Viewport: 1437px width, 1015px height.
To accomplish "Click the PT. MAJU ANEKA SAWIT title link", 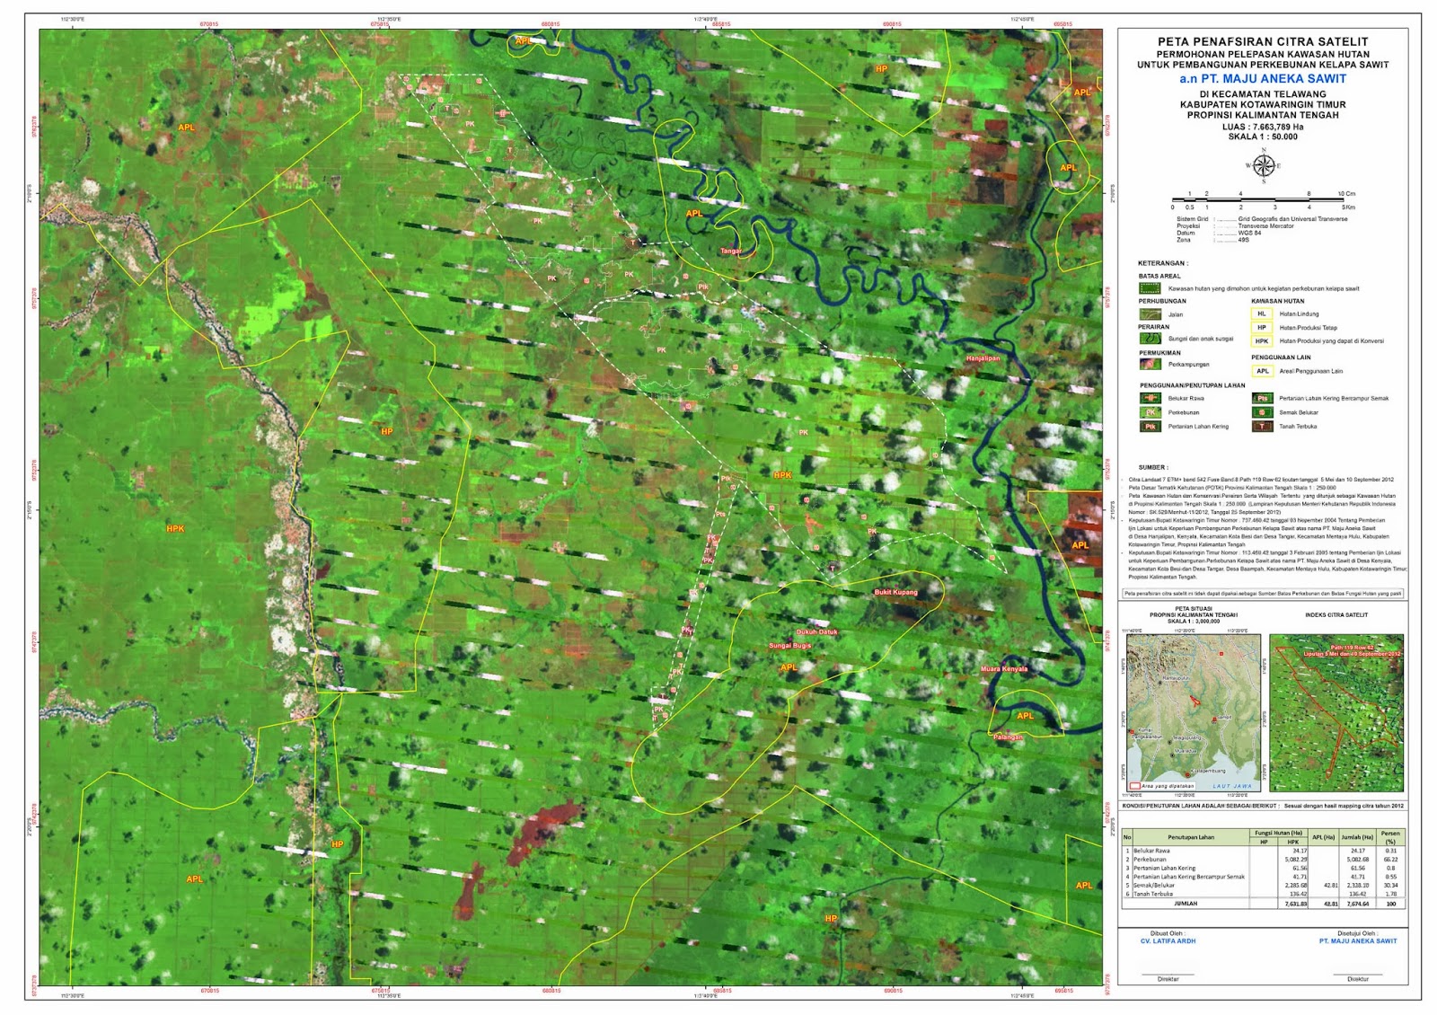I will point(1261,78).
